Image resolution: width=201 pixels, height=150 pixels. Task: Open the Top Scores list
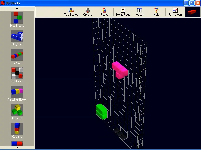(x=71, y=12)
